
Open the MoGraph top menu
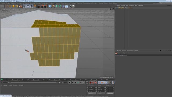pyautogui.click(x=73, y=3)
